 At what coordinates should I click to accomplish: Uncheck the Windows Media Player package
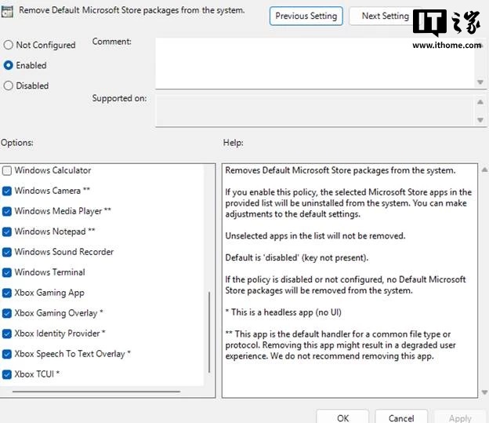pyautogui.click(x=7, y=211)
